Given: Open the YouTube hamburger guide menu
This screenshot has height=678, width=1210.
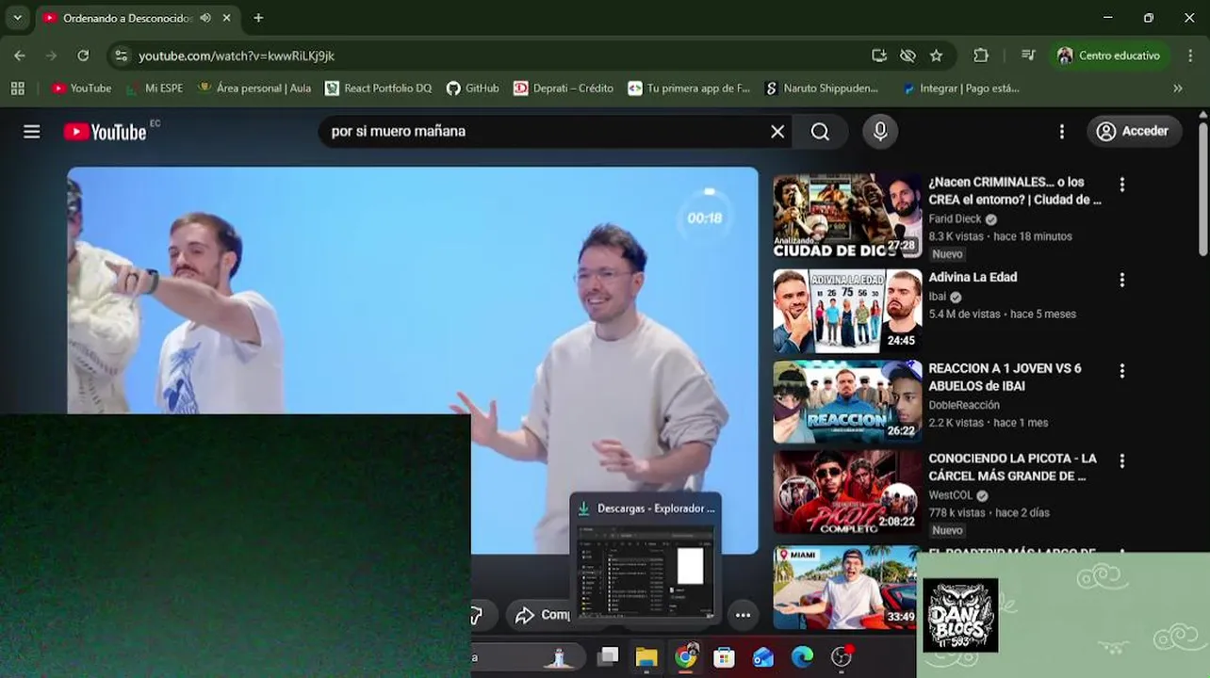Looking at the screenshot, I should (x=32, y=132).
